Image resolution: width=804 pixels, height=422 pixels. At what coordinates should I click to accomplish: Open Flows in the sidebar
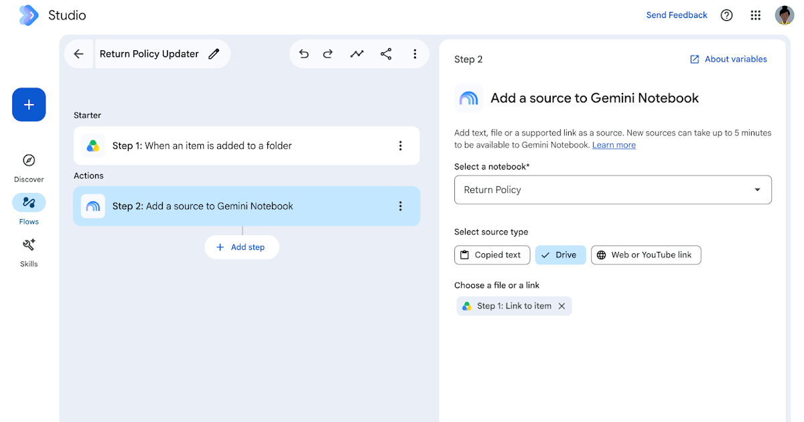pos(29,209)
